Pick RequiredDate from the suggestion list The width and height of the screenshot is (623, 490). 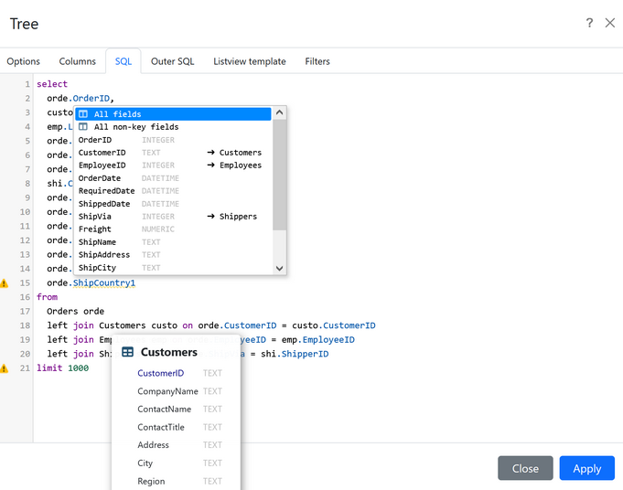173,191
